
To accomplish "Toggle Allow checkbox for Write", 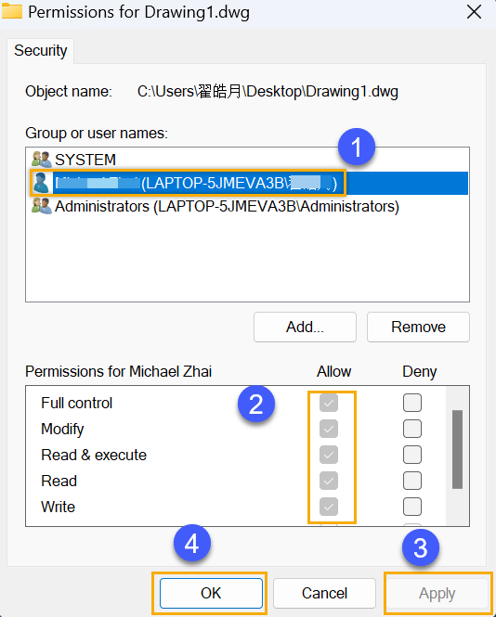I will pyautogui.click(x=329, y=507).
